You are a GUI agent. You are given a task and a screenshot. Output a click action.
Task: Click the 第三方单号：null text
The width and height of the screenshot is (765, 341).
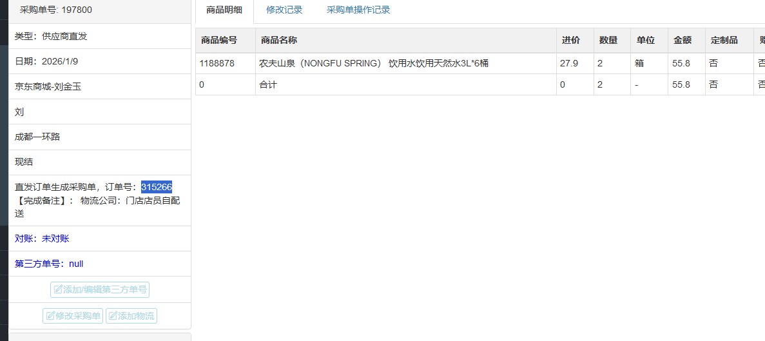pos(49,264)
